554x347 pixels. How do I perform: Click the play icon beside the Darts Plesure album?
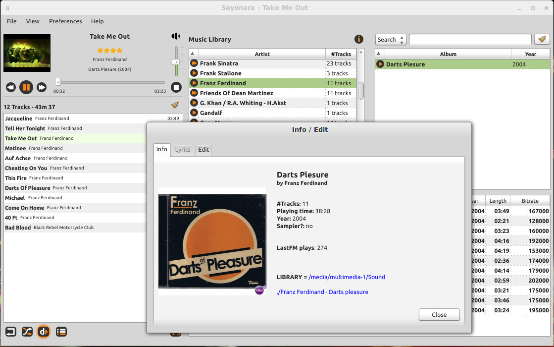click(x=380, y=64)
